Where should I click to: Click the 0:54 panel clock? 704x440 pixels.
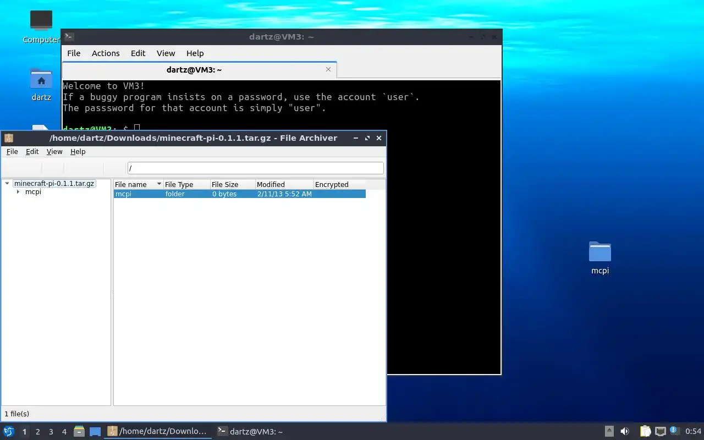tap(693, 432)
